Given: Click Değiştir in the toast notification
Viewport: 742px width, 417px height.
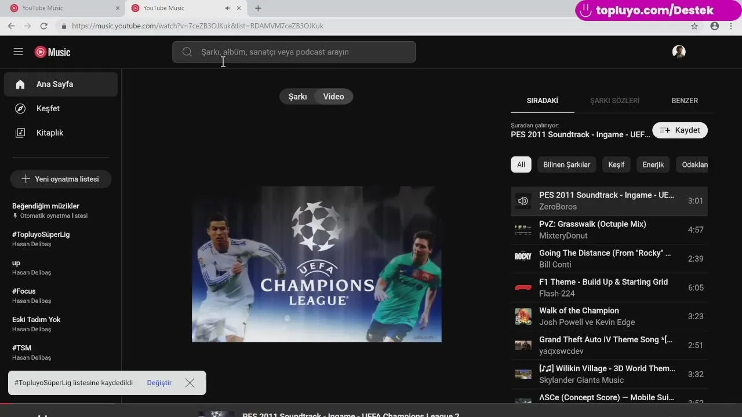Looking at the screenshot, I should point(159,383).
